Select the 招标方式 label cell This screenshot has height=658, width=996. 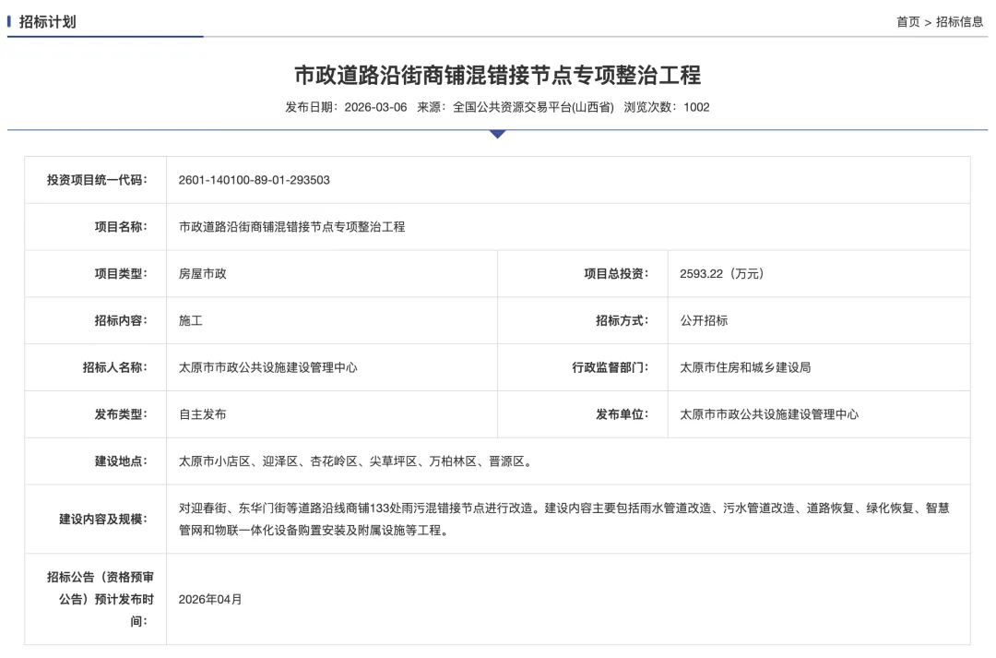pyautogui.click(x=583, y=320)
